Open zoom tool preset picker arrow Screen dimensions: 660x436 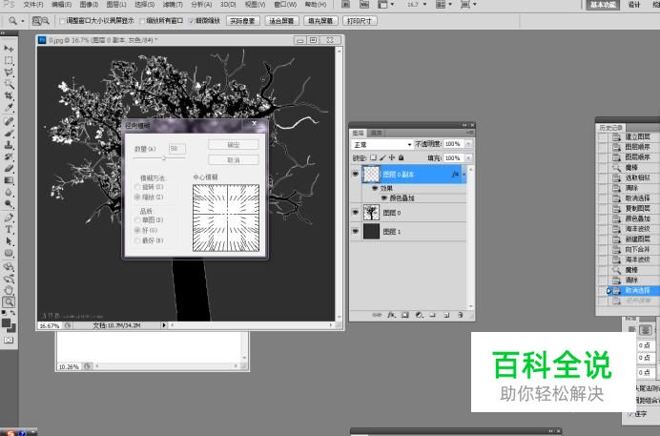coord(23,21)
